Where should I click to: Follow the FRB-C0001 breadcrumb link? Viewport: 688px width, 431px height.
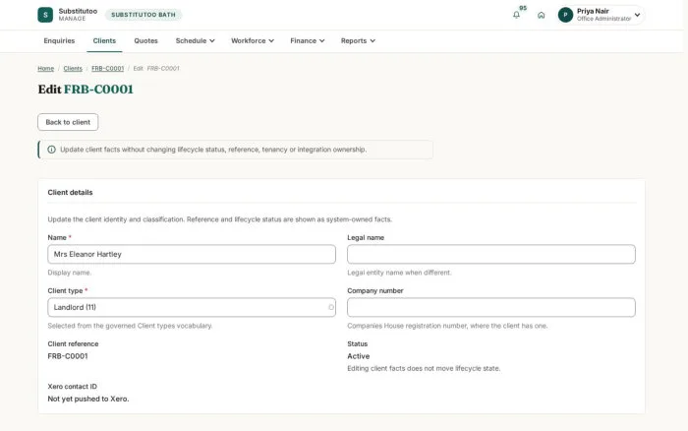(x=107, y=69)
